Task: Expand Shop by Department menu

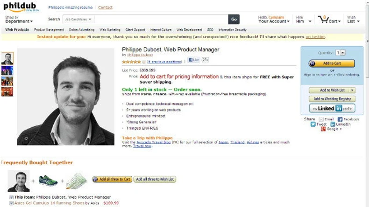Action: click(19, 21)
